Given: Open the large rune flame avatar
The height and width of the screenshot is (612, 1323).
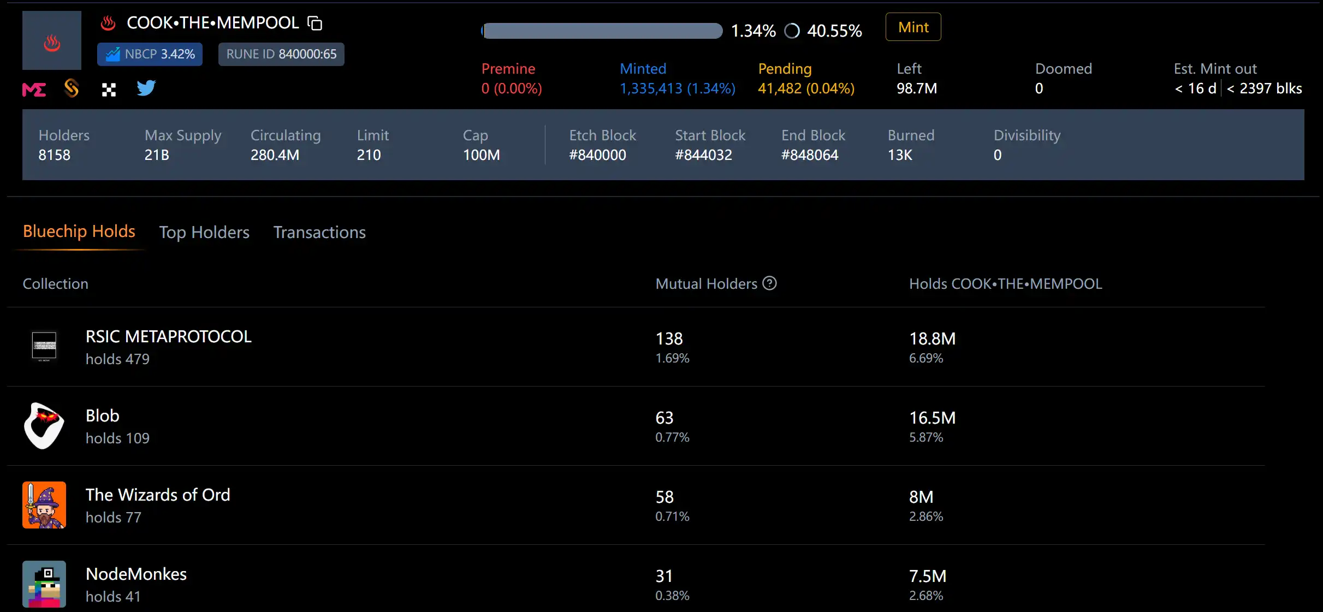Looking at the screenshot, I should pyautogui.click(x=52, y=40).
